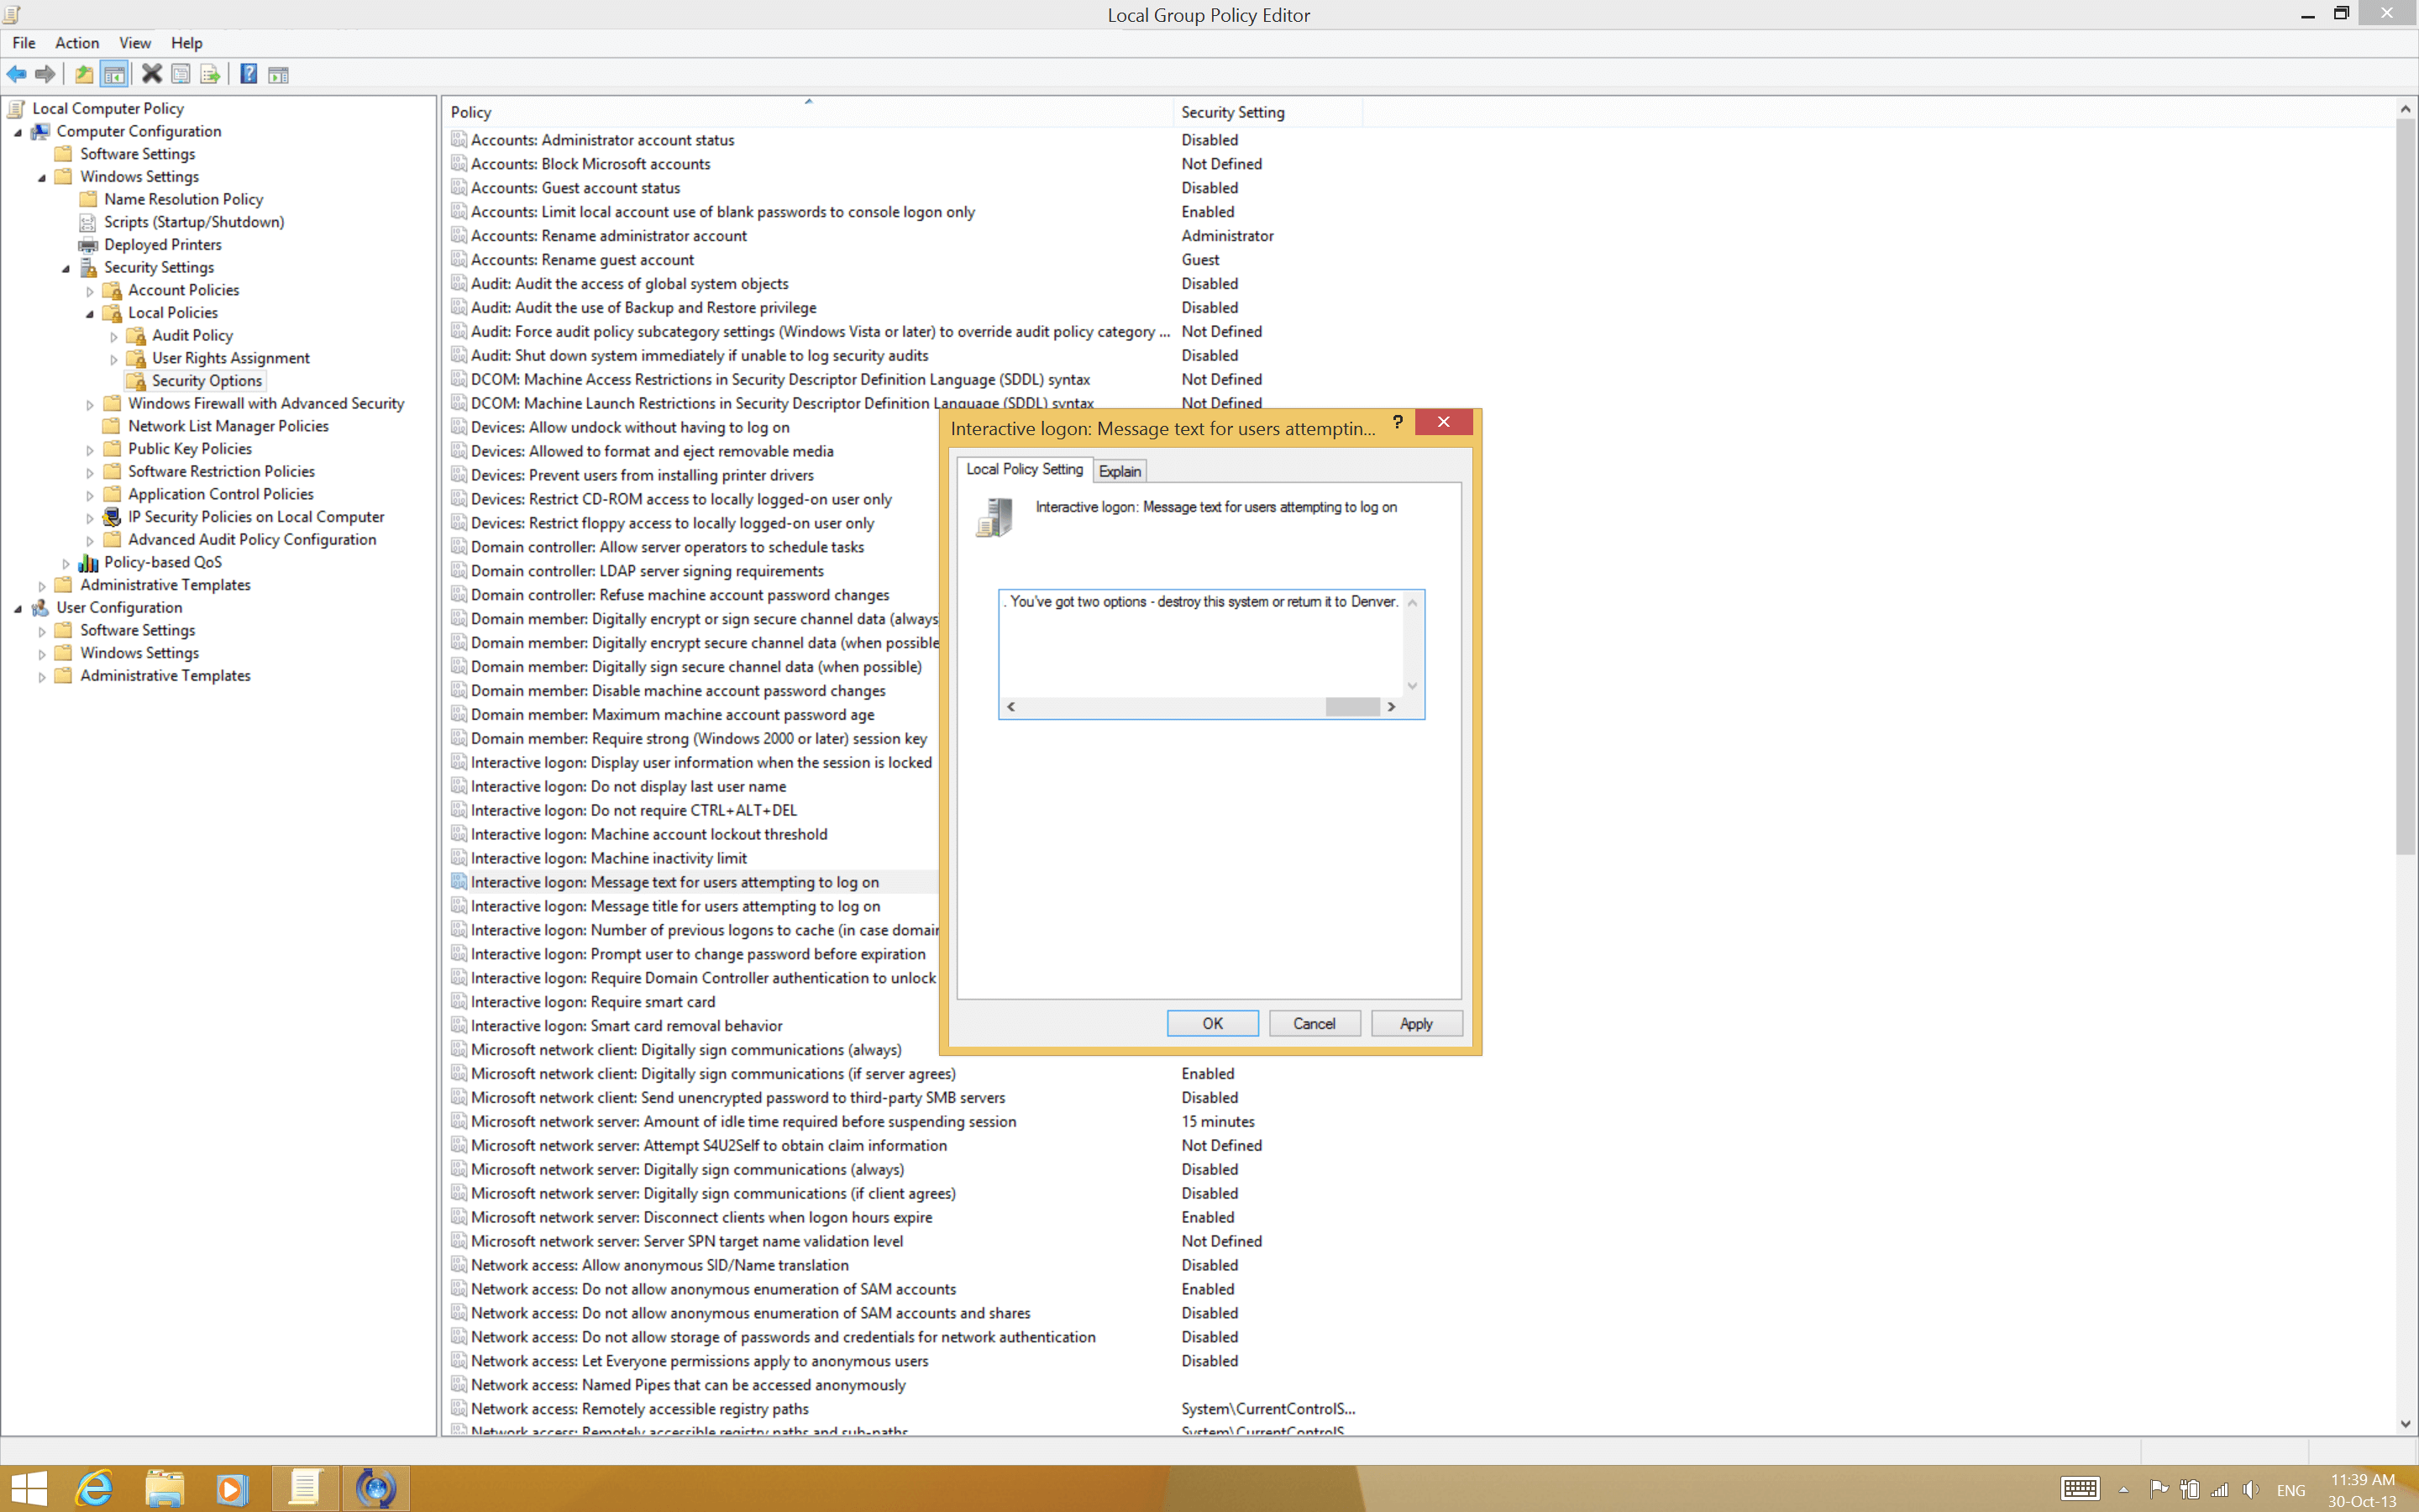This screenshot has width=2419, height=1512.
Task: Select Local Computer Policy root node
Action: point(108,108)
